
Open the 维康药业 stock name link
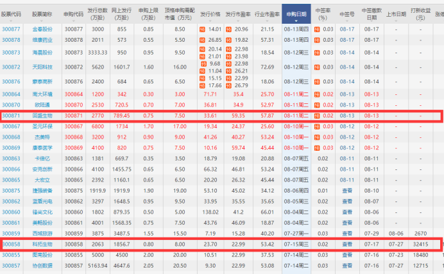click(x=42, y=40)
